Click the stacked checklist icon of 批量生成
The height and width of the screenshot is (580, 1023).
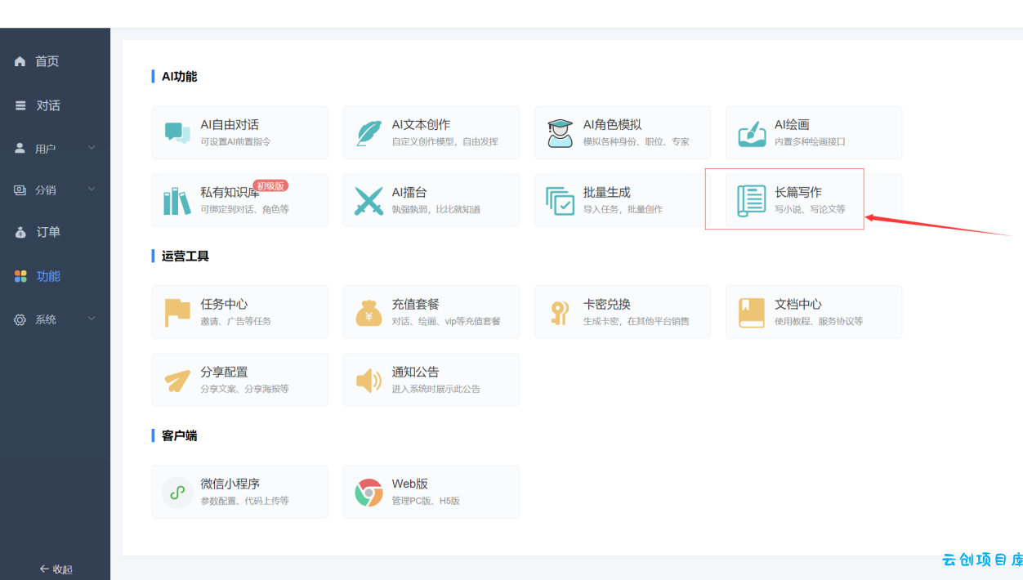pos(560,200)
